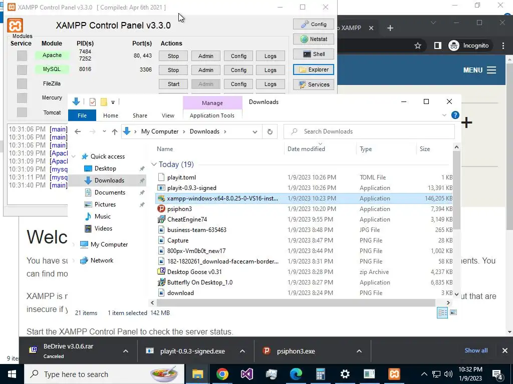Open Microsoft Edge from the taskbar
The width and height of the screenshot is (513, 384).
click(296, 374)
